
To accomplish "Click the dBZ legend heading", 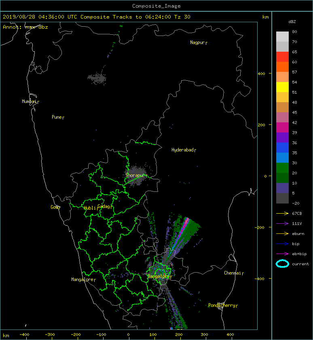I will pos(292,22).
